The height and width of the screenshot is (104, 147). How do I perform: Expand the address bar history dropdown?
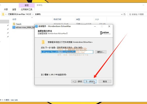(122, 14)
